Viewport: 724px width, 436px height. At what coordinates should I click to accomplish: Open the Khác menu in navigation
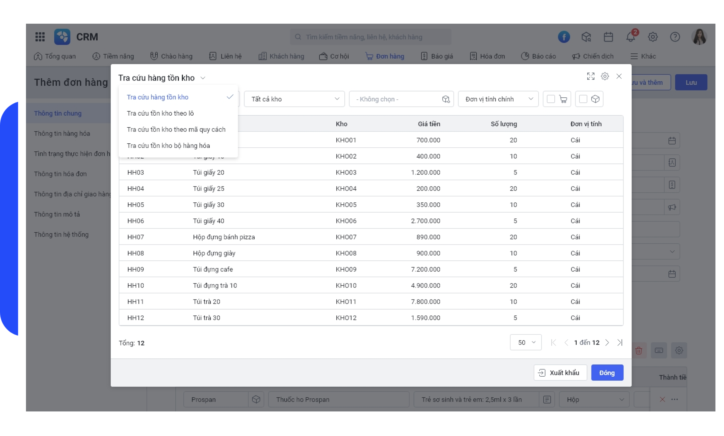[x=643, y=56]
